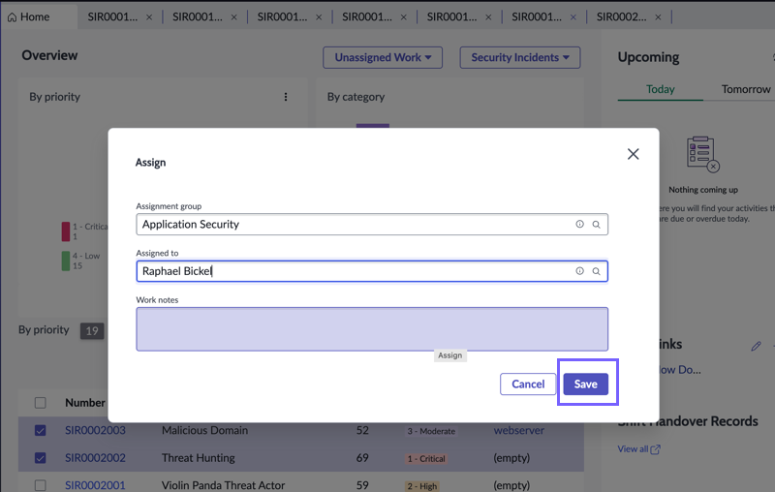This screenshot has width=775, height=492.
Task: Open info icon for Assignment group field
Action: click(579, 225)
